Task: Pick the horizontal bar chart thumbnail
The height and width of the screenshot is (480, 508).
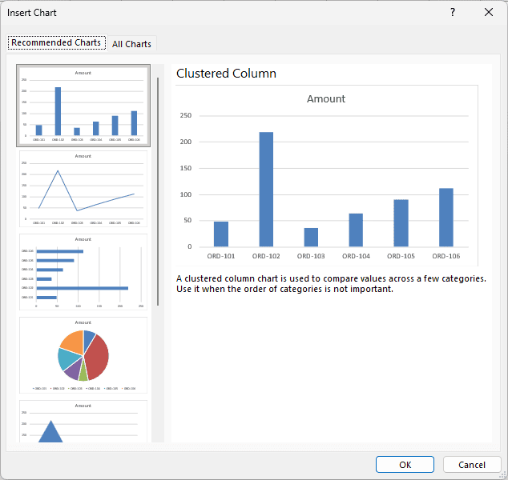Action: pyautogui.click(x=83, y=272)
